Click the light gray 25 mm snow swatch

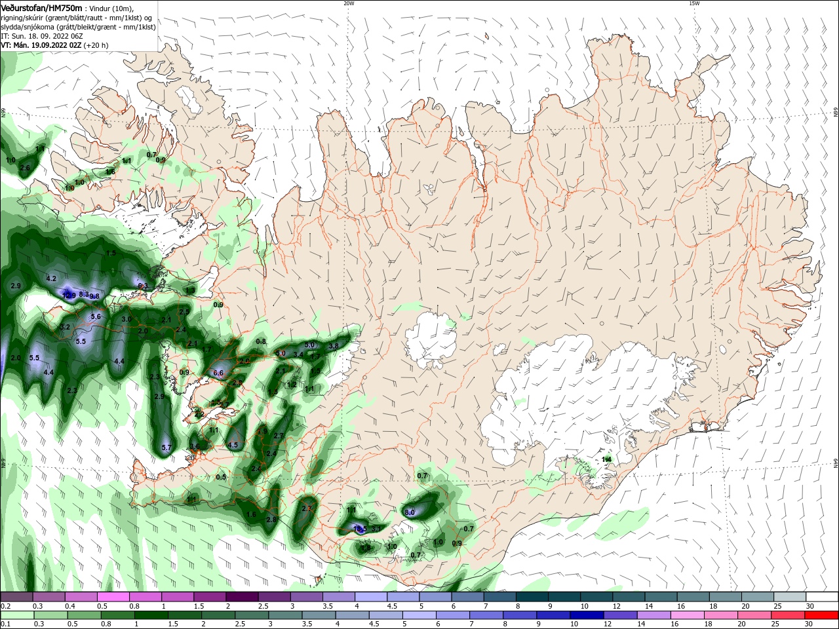[x=789, y=597]
